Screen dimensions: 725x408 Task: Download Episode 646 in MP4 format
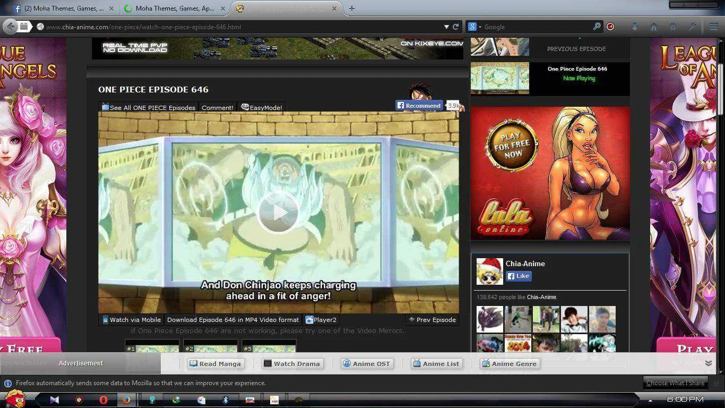point(233,320)
